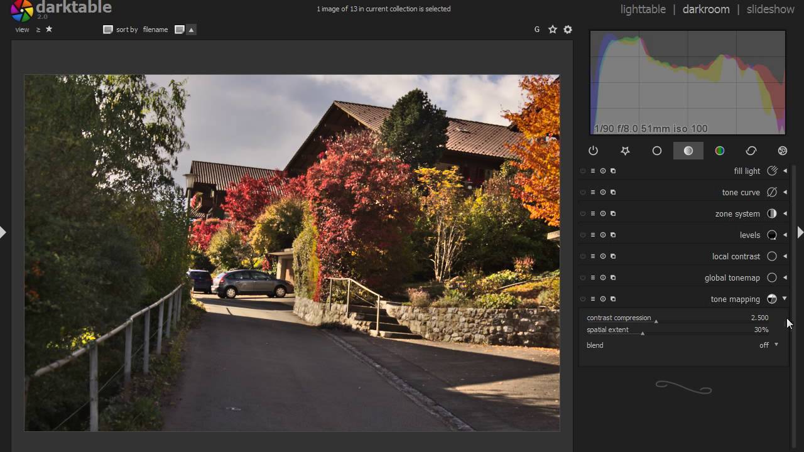Reset parameters of fill light module
The image size is (804, 452).
point(603,171)
